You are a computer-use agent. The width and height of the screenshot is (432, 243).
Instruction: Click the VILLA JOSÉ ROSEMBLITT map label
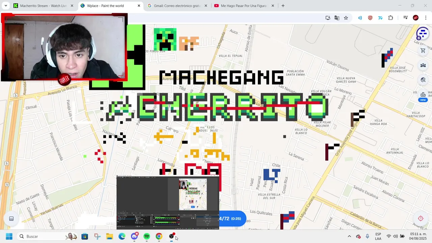click(398, 70)
